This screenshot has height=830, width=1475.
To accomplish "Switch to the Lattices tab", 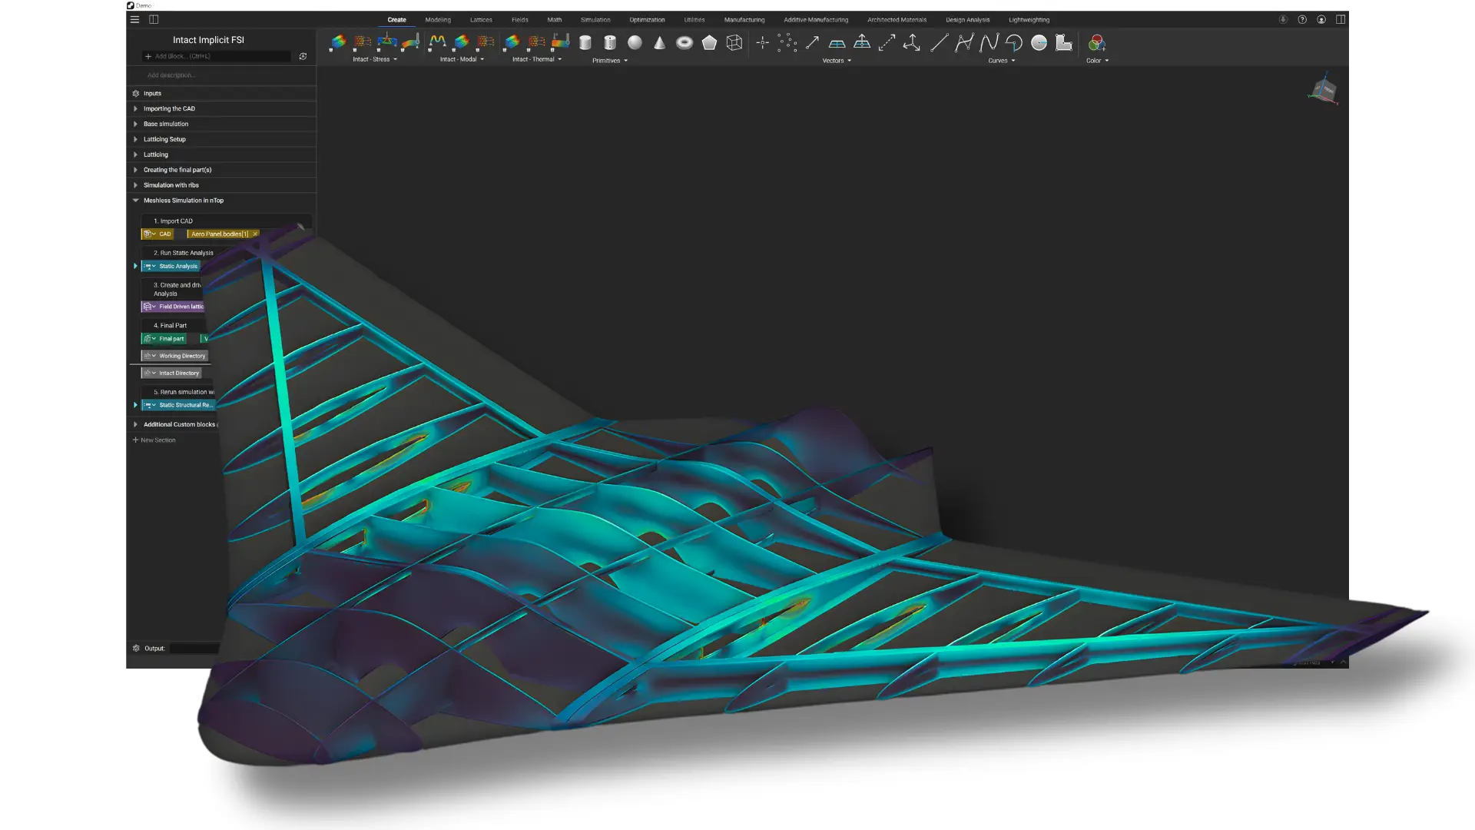I will 481,20.
